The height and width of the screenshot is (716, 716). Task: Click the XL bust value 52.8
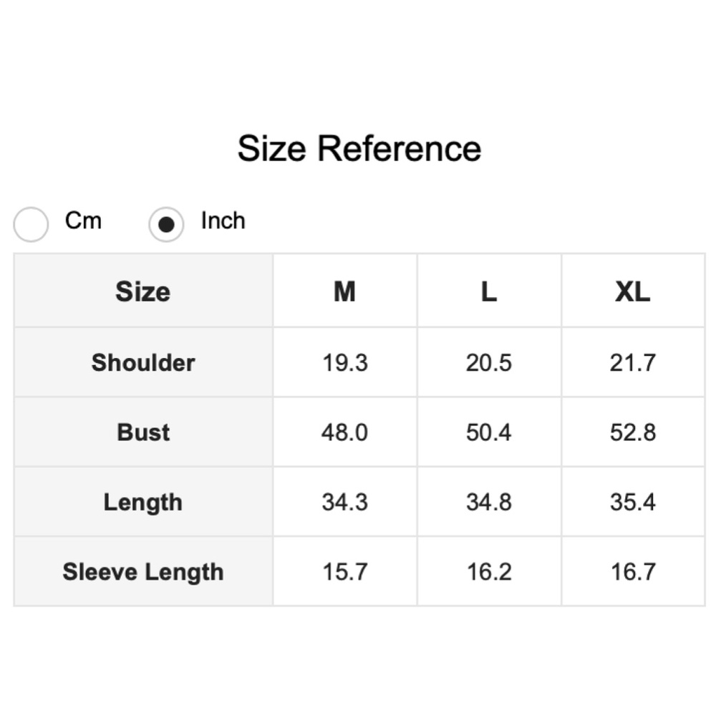[x=633, y=432]
